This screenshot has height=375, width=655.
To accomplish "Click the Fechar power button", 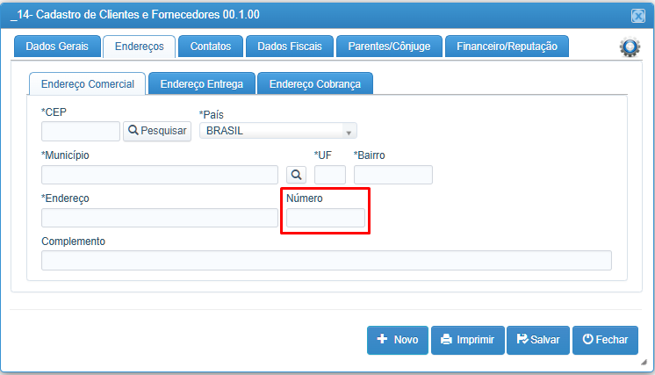I will [605, 340].
